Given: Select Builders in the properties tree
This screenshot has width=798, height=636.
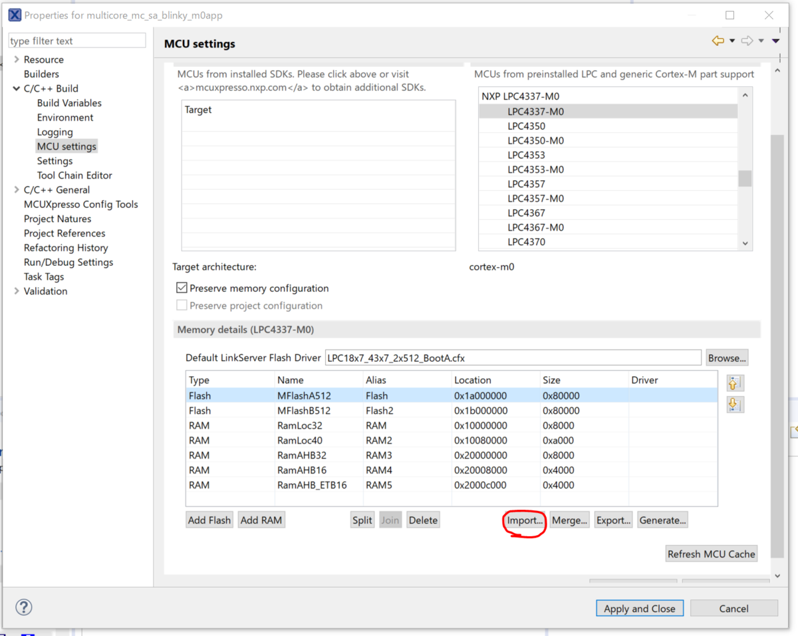Looking at the screenshot, I should [x=41, y=74].
